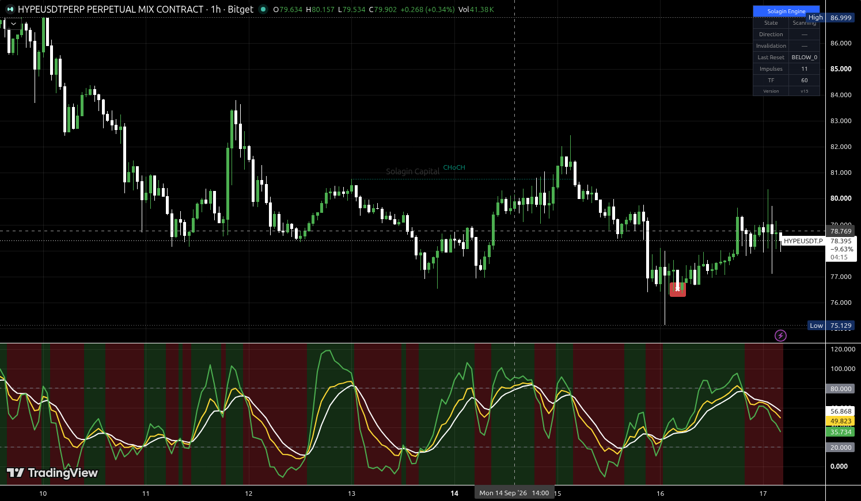Click the TradingView logo

coord(52,473)
